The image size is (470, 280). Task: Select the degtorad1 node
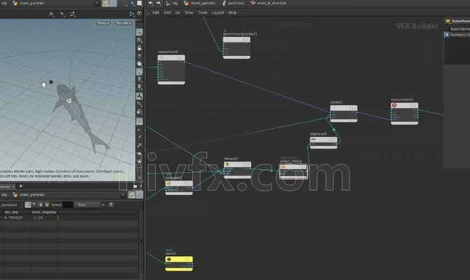click(x=324, y=142)
